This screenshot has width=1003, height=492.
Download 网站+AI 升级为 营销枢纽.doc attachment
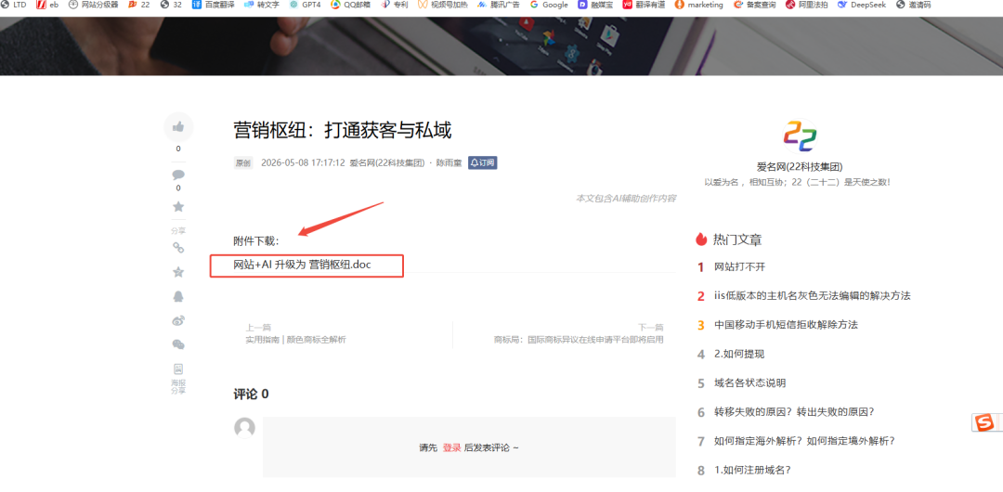point(302,265)
